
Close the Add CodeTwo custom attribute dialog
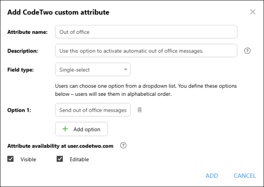(x=253, y=12)
